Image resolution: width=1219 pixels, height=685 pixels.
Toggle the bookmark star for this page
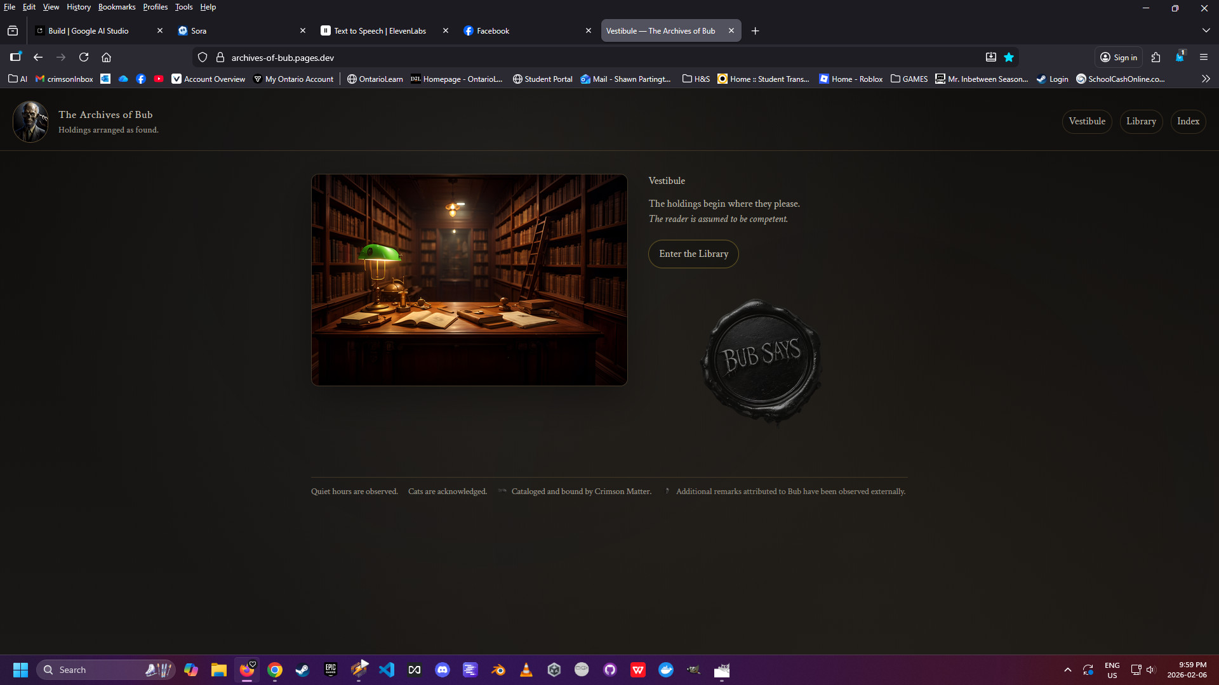[x=1009, y=57]
